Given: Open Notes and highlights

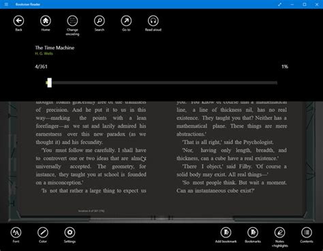Looking at the screenshot, I should coord(279,233).
